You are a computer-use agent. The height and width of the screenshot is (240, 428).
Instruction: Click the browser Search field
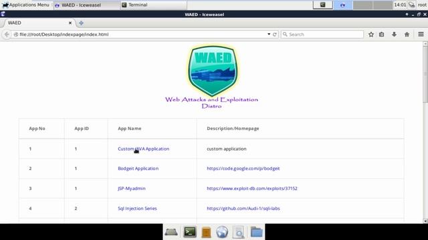(x=322, y=34)
